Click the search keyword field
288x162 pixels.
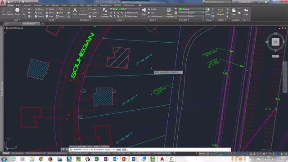pyautogui.click(x=218, y=2)
